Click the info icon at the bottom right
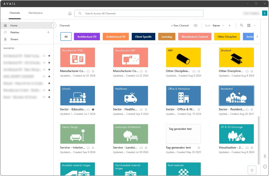This screenshot has height=176, width=269. (265, 167)
